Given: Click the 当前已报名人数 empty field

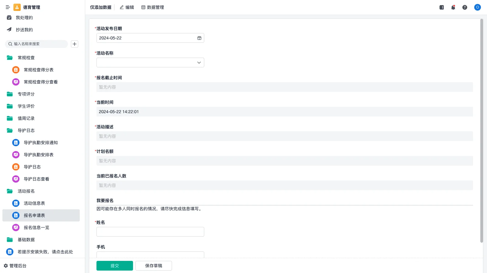Looking at the screenshot, I should (285, 185).
